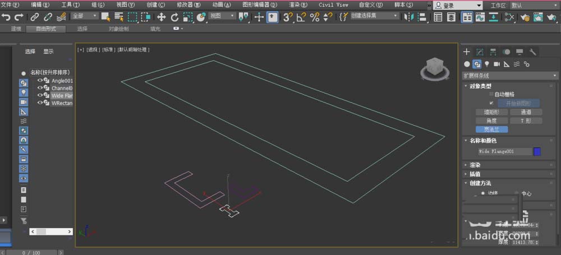
Task: Toggle the Percent Snap icon
Action: pyautogui.click(x=315, y=17)
